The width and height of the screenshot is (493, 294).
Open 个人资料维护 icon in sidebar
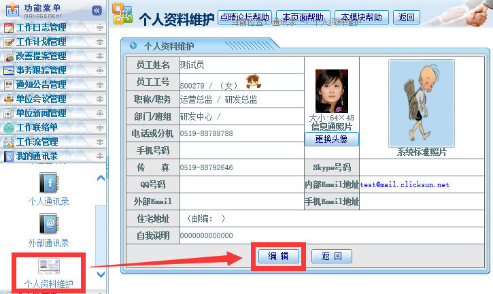point(48,266)
